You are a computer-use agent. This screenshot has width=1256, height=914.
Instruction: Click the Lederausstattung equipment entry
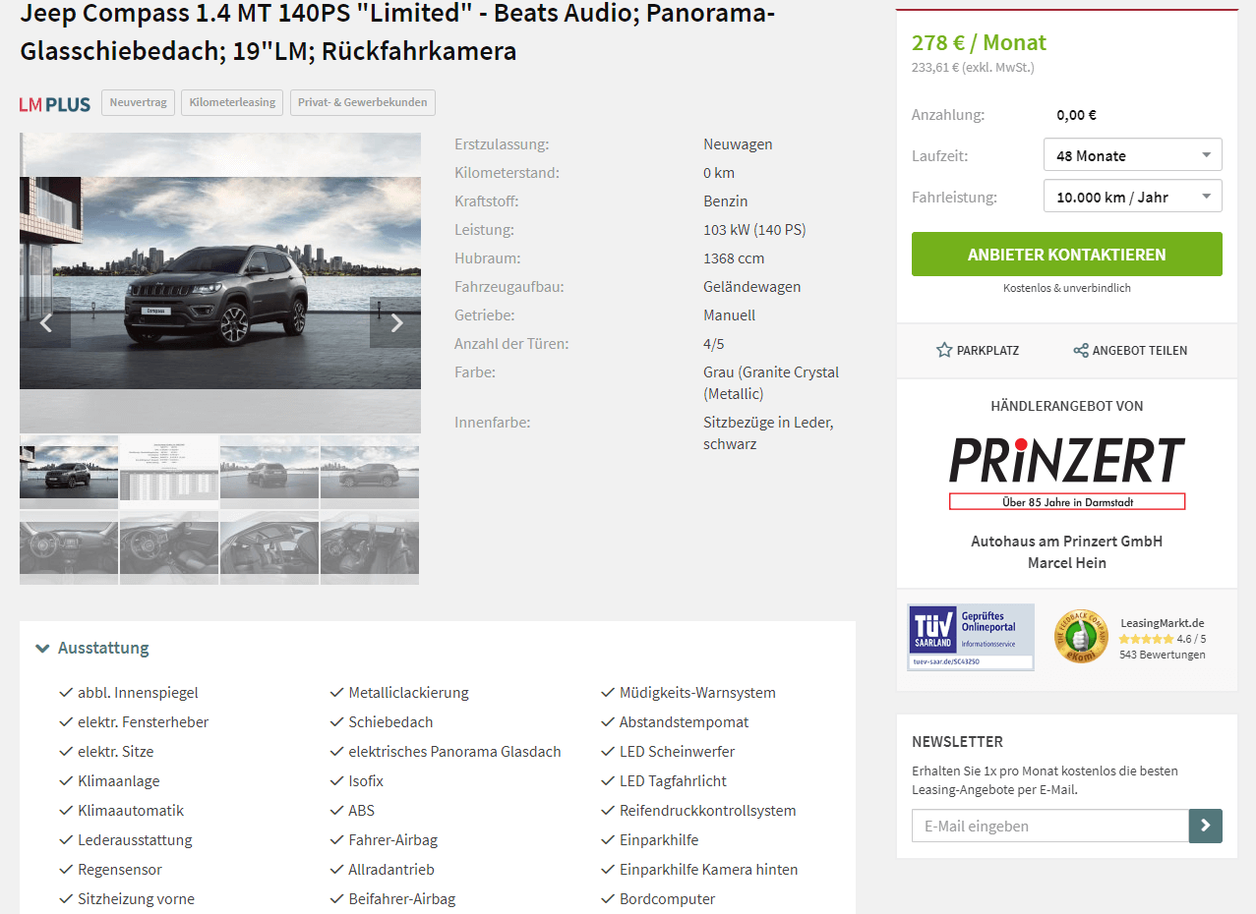135,840
